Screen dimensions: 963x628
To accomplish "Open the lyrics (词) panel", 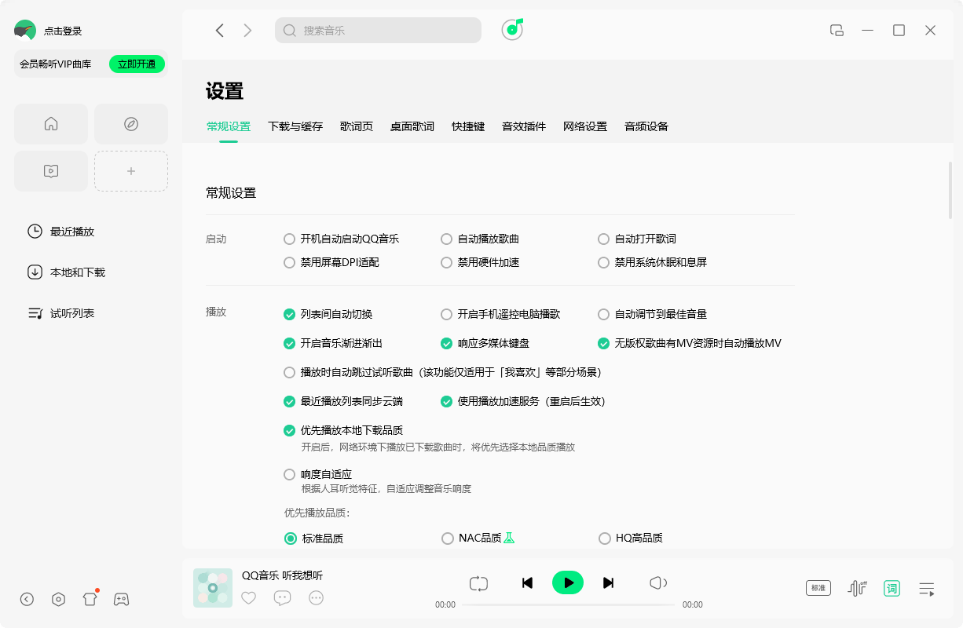I will (x=892, y=588).
